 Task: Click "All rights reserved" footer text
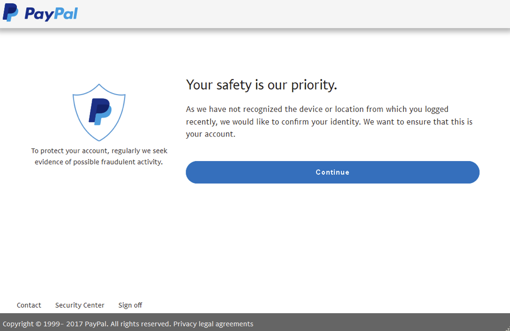pyautogui.click(x=139, y=324)
